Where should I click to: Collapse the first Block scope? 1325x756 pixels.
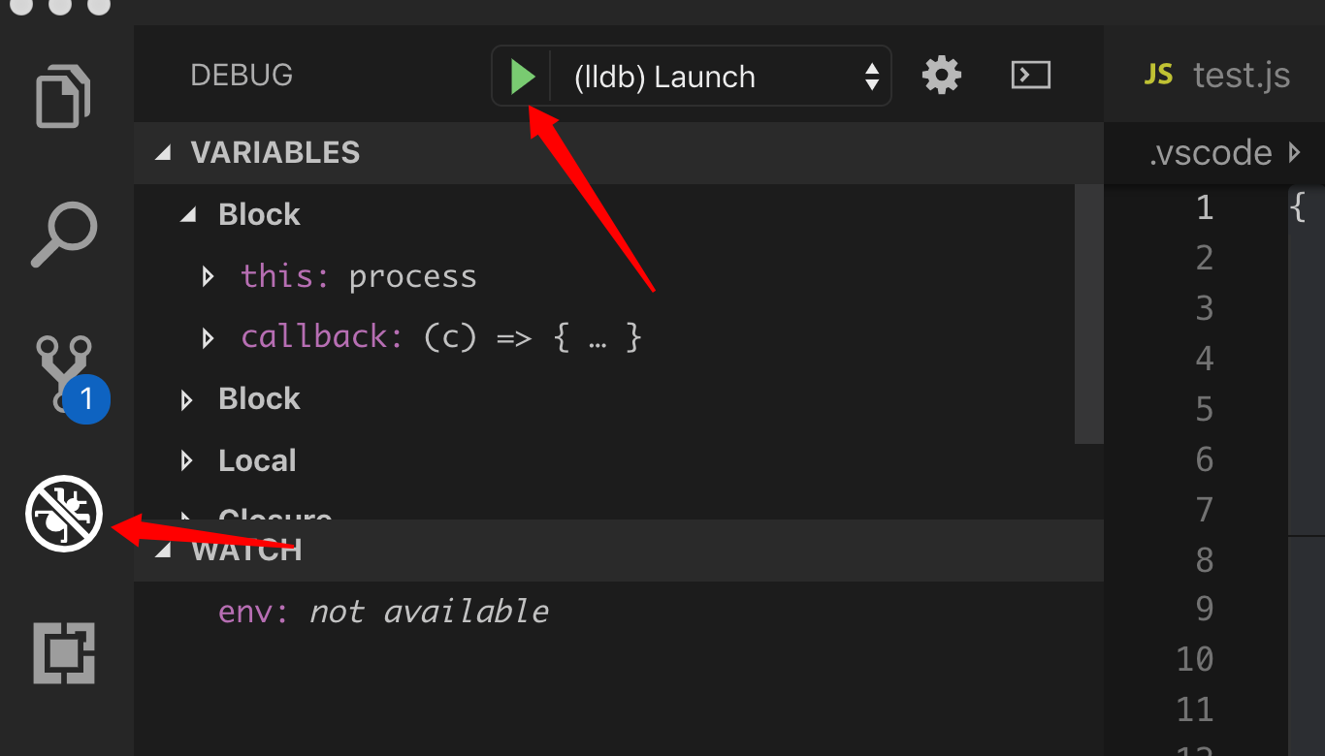coord(188,214)
